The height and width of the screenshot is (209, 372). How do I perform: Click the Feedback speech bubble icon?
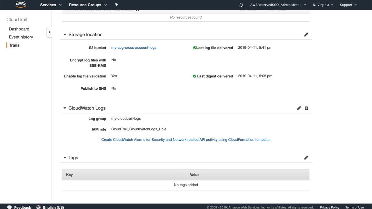(x=9, y=207)
